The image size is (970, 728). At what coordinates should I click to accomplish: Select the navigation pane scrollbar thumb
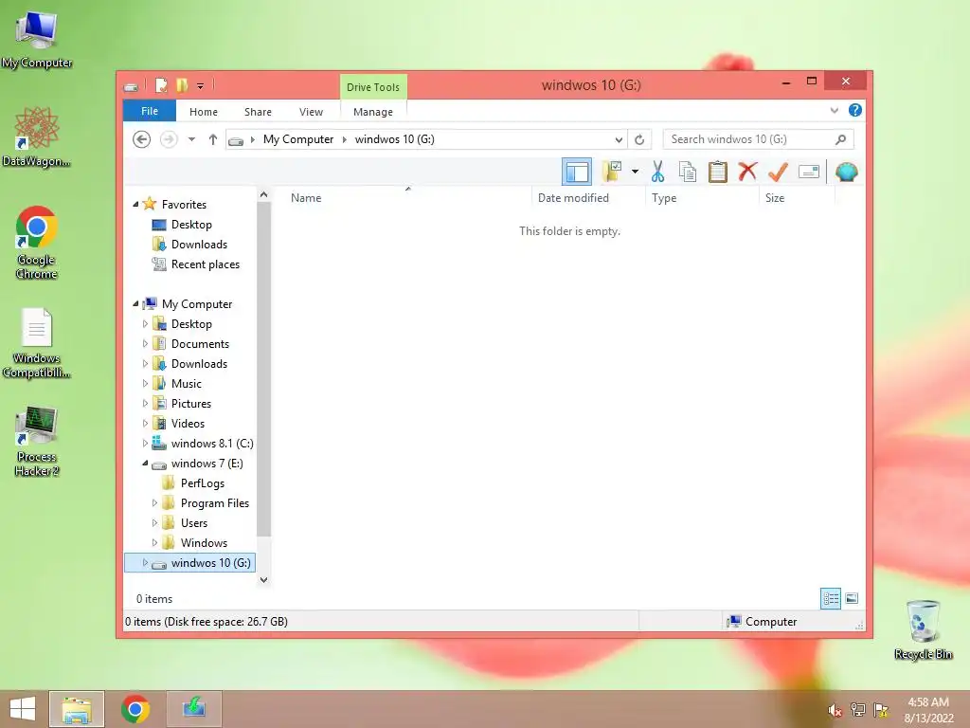click(263, 370)
